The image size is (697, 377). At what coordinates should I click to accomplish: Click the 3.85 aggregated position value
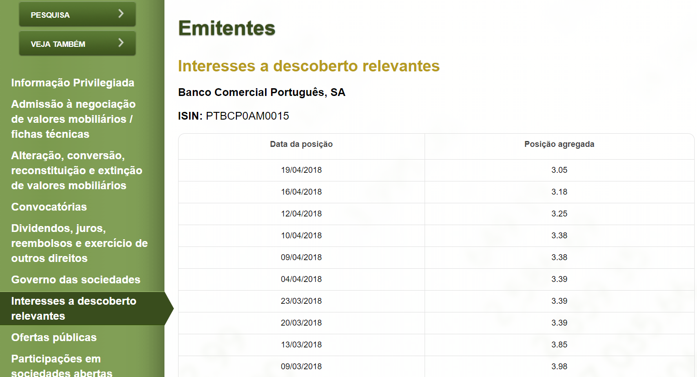[559, 345]
